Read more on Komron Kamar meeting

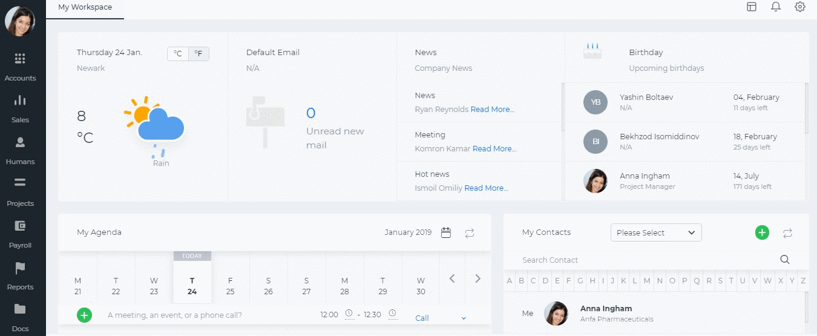(x=494, y=149)
